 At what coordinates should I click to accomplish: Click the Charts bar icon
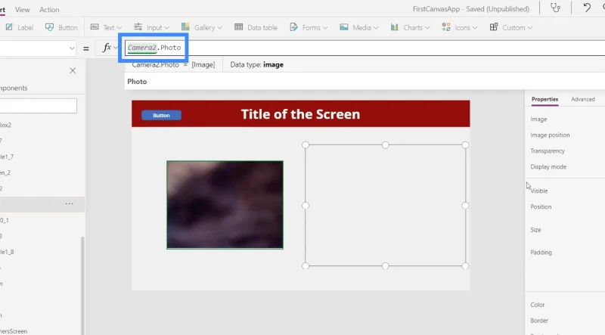point(394,27)
